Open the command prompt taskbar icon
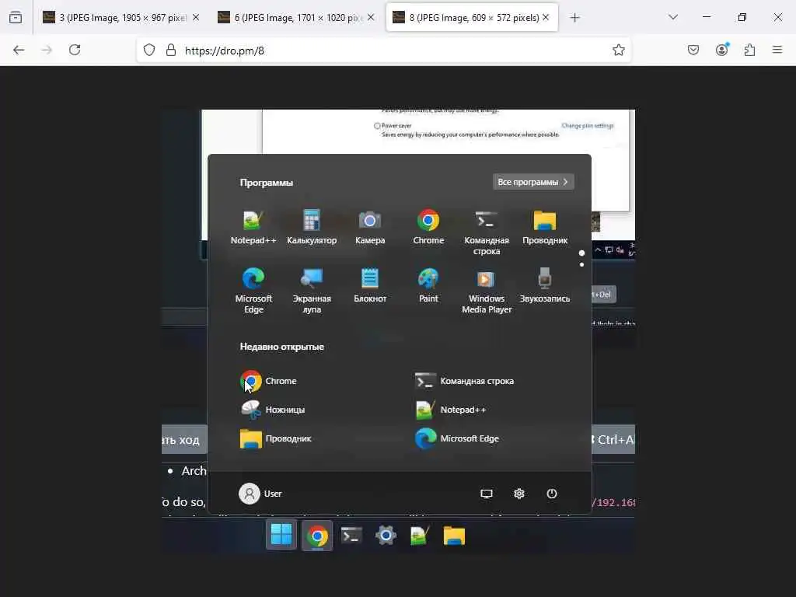 coord(351,535)
